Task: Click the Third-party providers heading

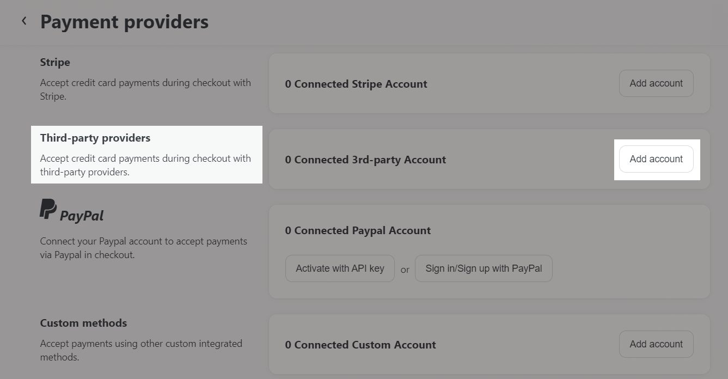Action: pyautogui.click(x=95, y=138)
